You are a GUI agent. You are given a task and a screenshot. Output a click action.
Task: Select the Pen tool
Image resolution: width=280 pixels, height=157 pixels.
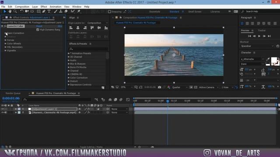(44, 11)
